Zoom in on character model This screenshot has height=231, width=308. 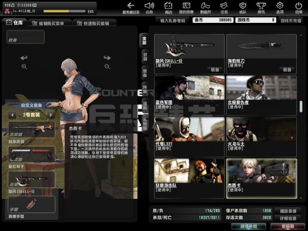pyautogui.click(x=24, y=66)
